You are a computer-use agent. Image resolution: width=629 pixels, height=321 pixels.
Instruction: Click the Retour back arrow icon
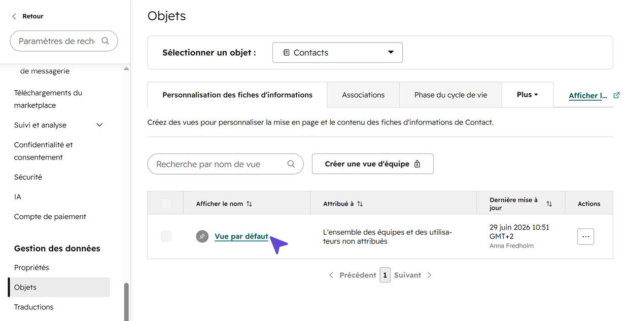pos(14,16)
